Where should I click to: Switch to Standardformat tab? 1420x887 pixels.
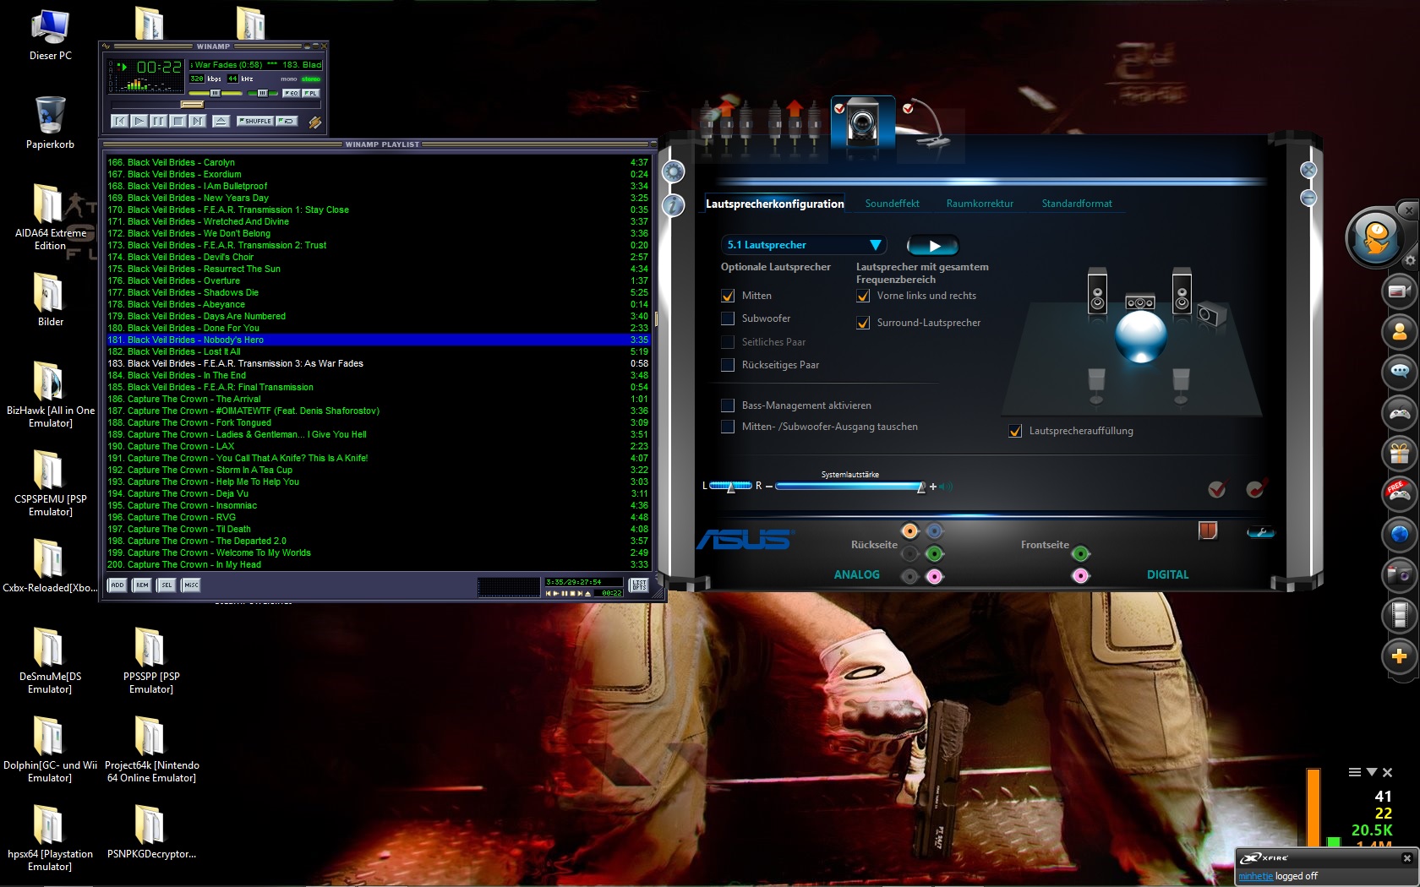click(x=1077, y=204)
